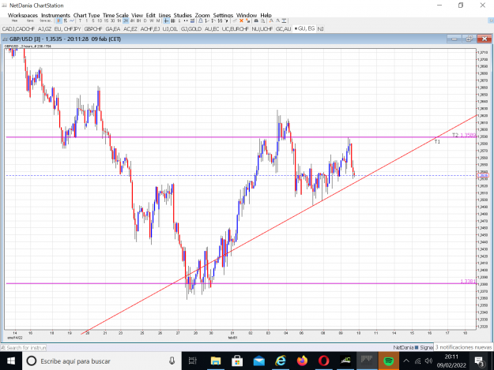494x370 pixels.
Task: Switch to the AJ,GZ workspace tab
Action: pos(44,29)
